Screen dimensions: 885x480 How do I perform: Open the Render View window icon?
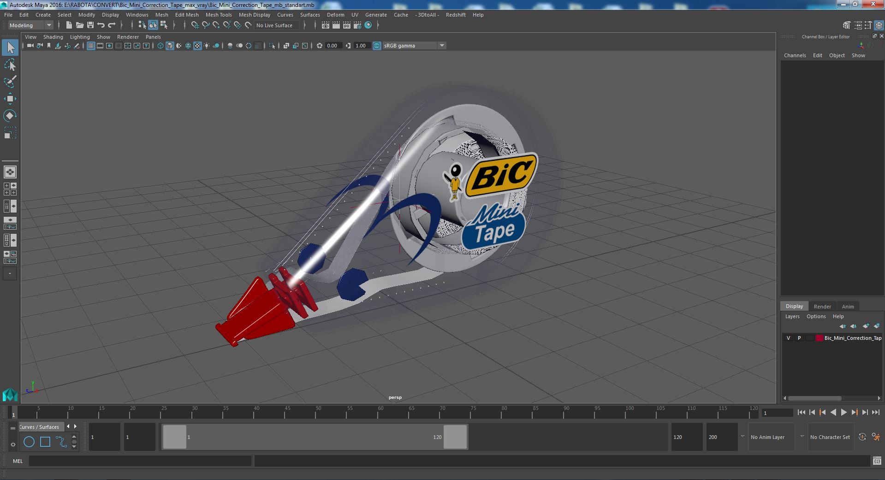click(326, 25)
